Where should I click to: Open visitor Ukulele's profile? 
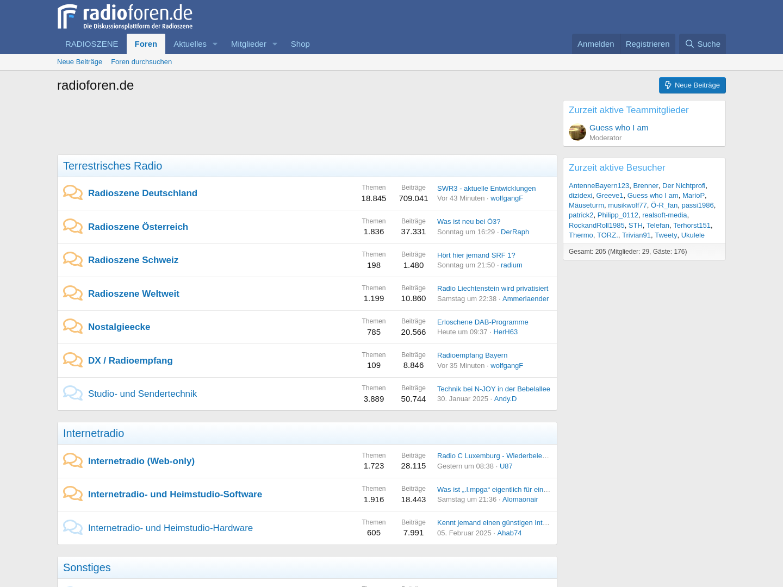point(693,235)
